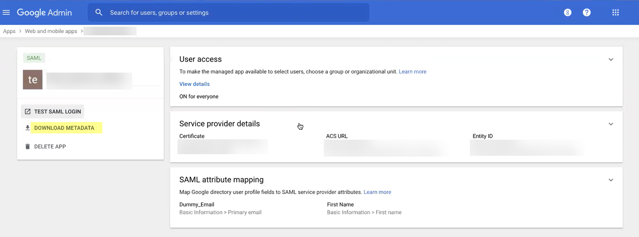Focus the search for users, groups field

(236, 13)
